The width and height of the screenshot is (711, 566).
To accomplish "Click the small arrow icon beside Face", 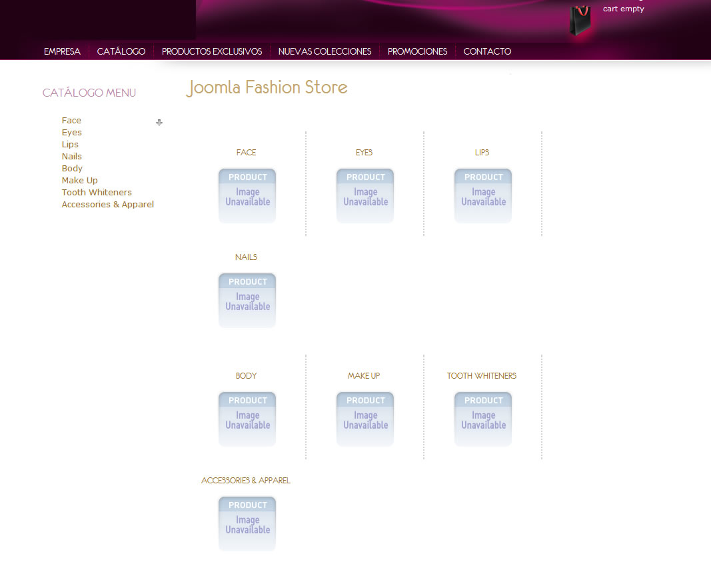I will [x=159, y=123].
